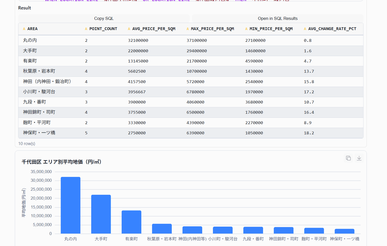This screenshot has width=387, height=246.
Task: Download the chart image
Action: coord(359,158)
